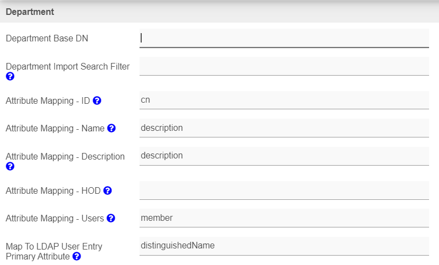
Task: Open help tooltip for Attribute Mapping - Name
Action: coord(111,128)
